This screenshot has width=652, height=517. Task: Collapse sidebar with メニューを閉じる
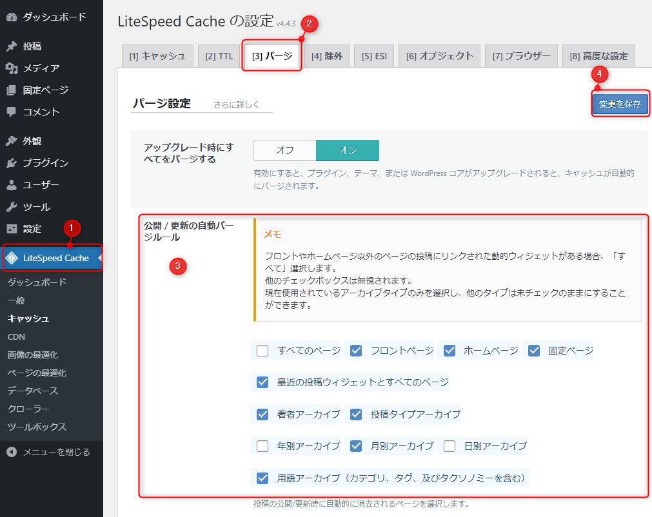tap(52, 452)
